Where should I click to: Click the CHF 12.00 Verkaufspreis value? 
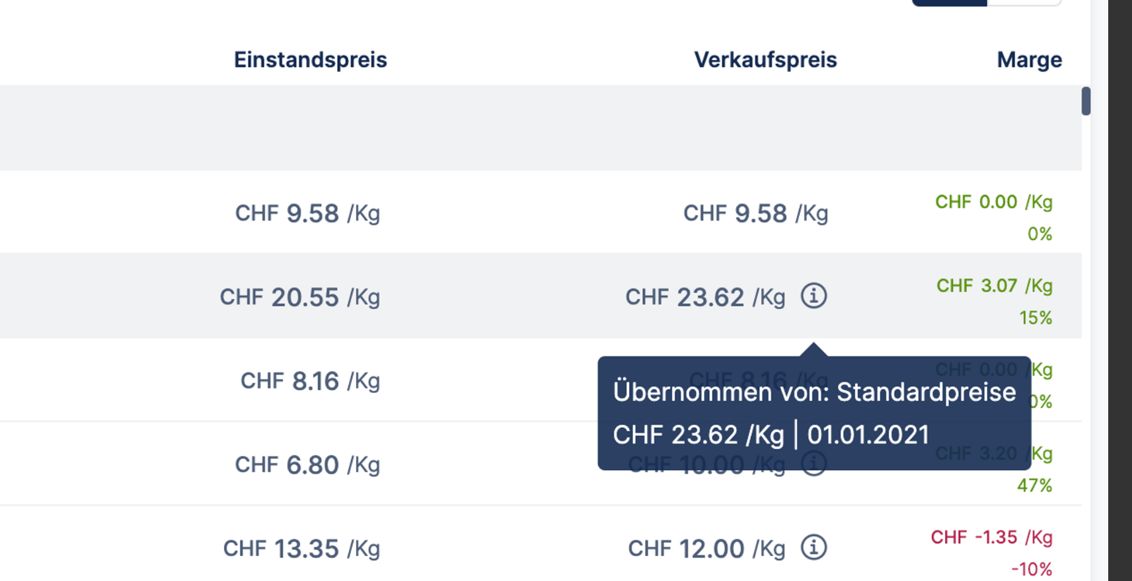tap(706, 549)
